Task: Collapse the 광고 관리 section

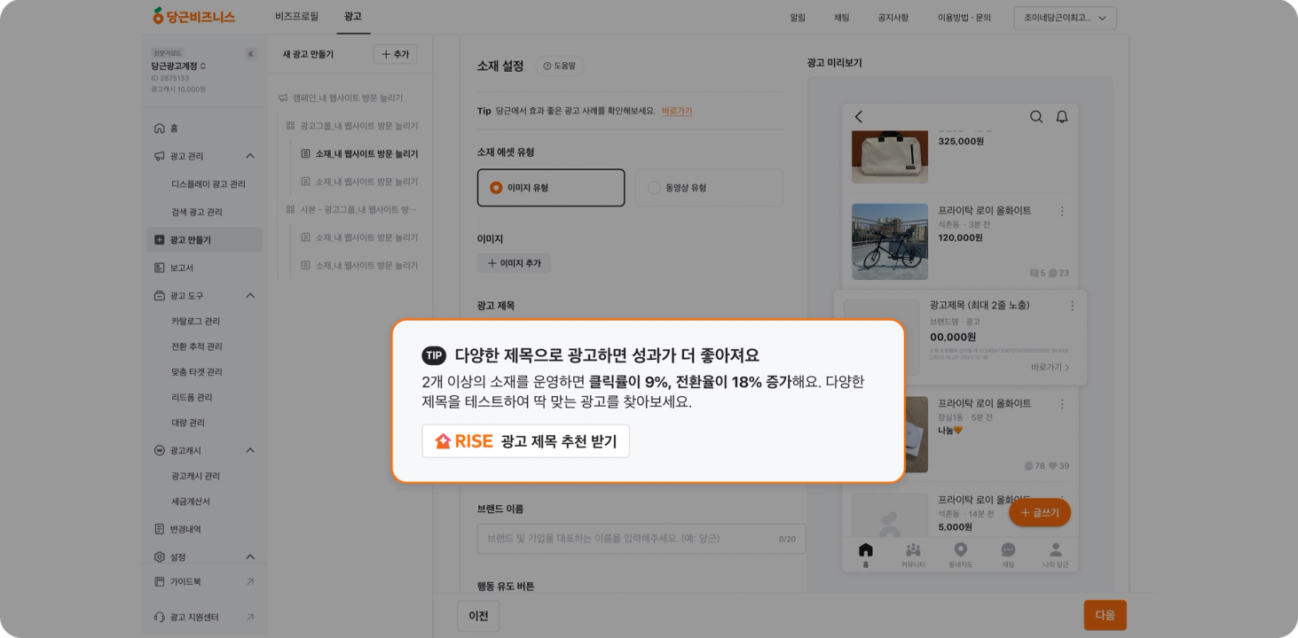Action: click(250, 156)
